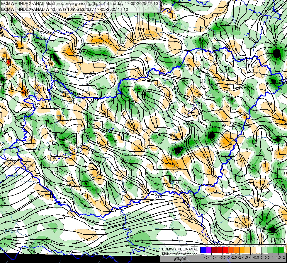The width and height of the screenshot is (287, 263).
Task: Click the -2.5 tick label on the legend
Action: 234,257
